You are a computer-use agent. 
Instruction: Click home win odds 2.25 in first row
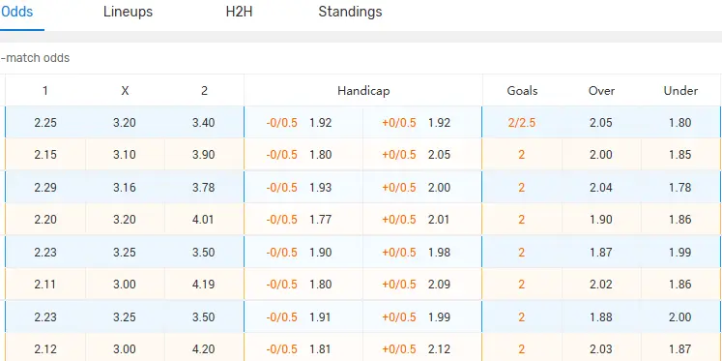(45, 123)
